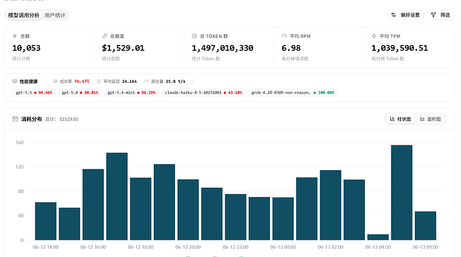461x257 pixels.
Task: Click the 消耗分布 panel icon
Action: 15,119
